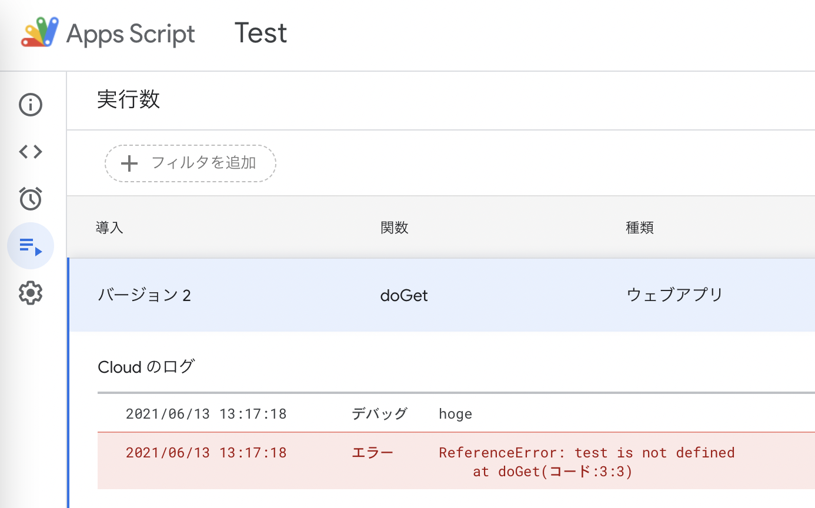The height and width of the screenshot is (508, 815).
Task: Click the 実行数 page heading
Action: coord(128,101)
